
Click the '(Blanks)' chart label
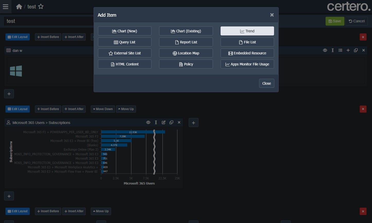(x=93, y=145)
